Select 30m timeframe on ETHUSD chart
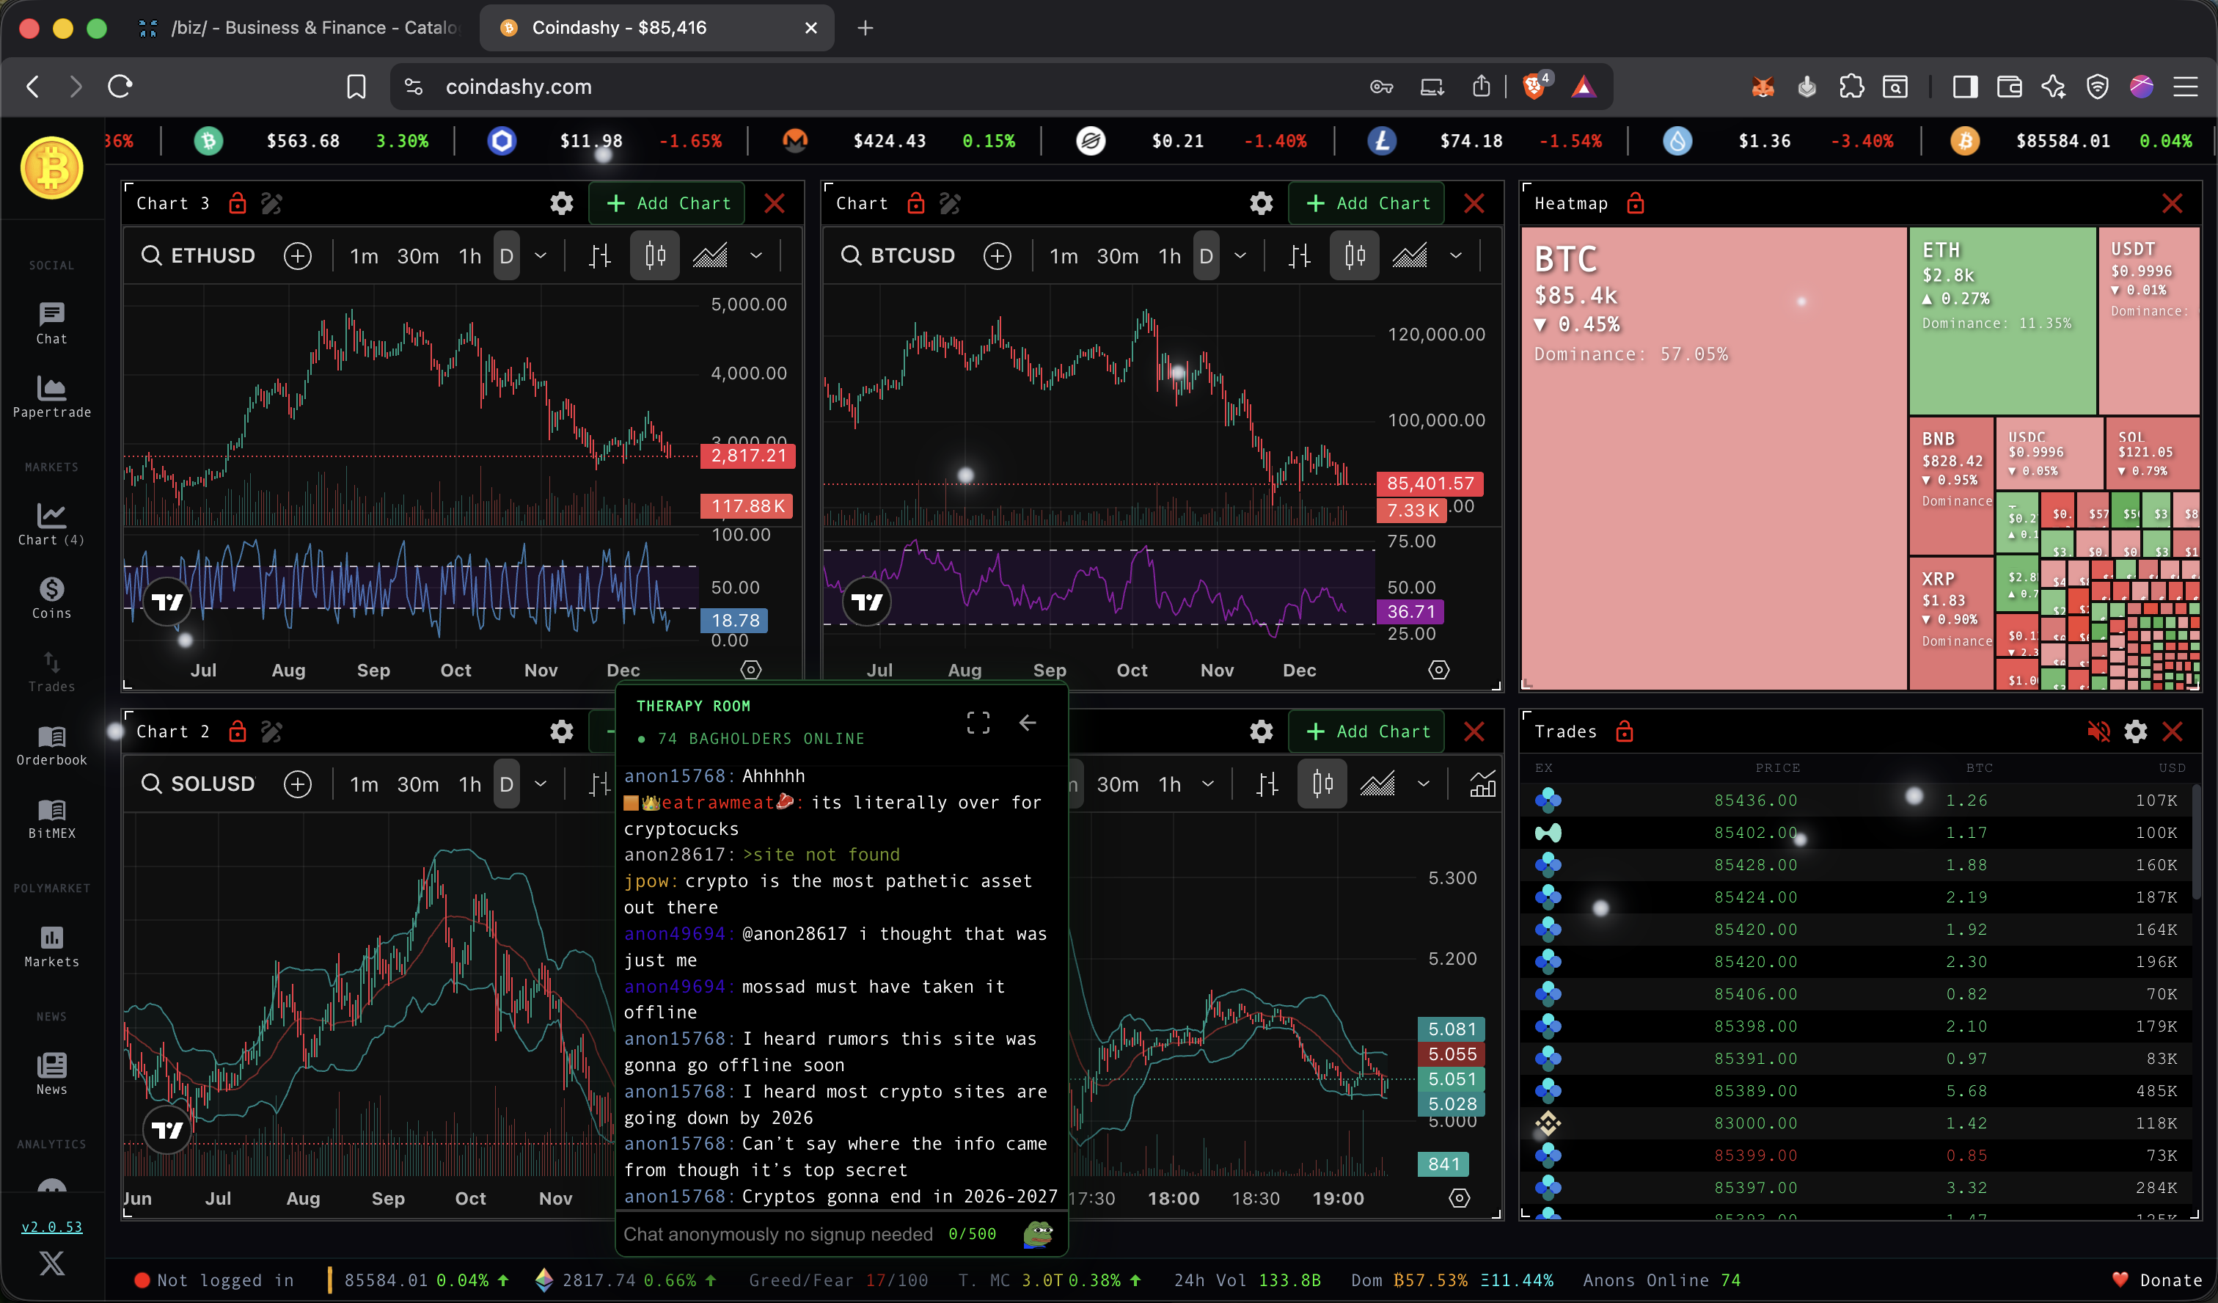This screenshot has width=2218, height=1303. tap(417, 256)
